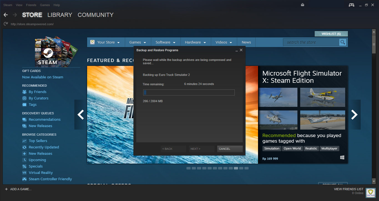
Task: Click the Upcoming icon
Action: (24, 160)
